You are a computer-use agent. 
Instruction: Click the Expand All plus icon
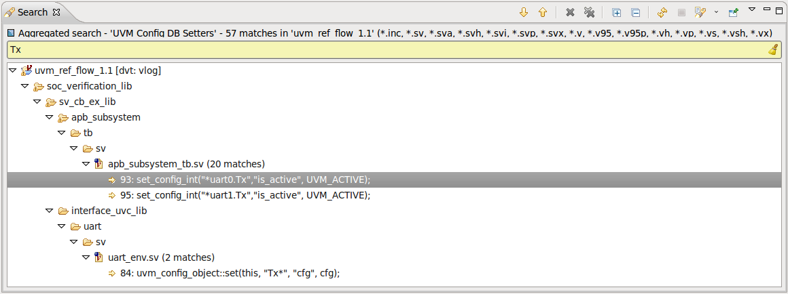[x=617, y=12]
